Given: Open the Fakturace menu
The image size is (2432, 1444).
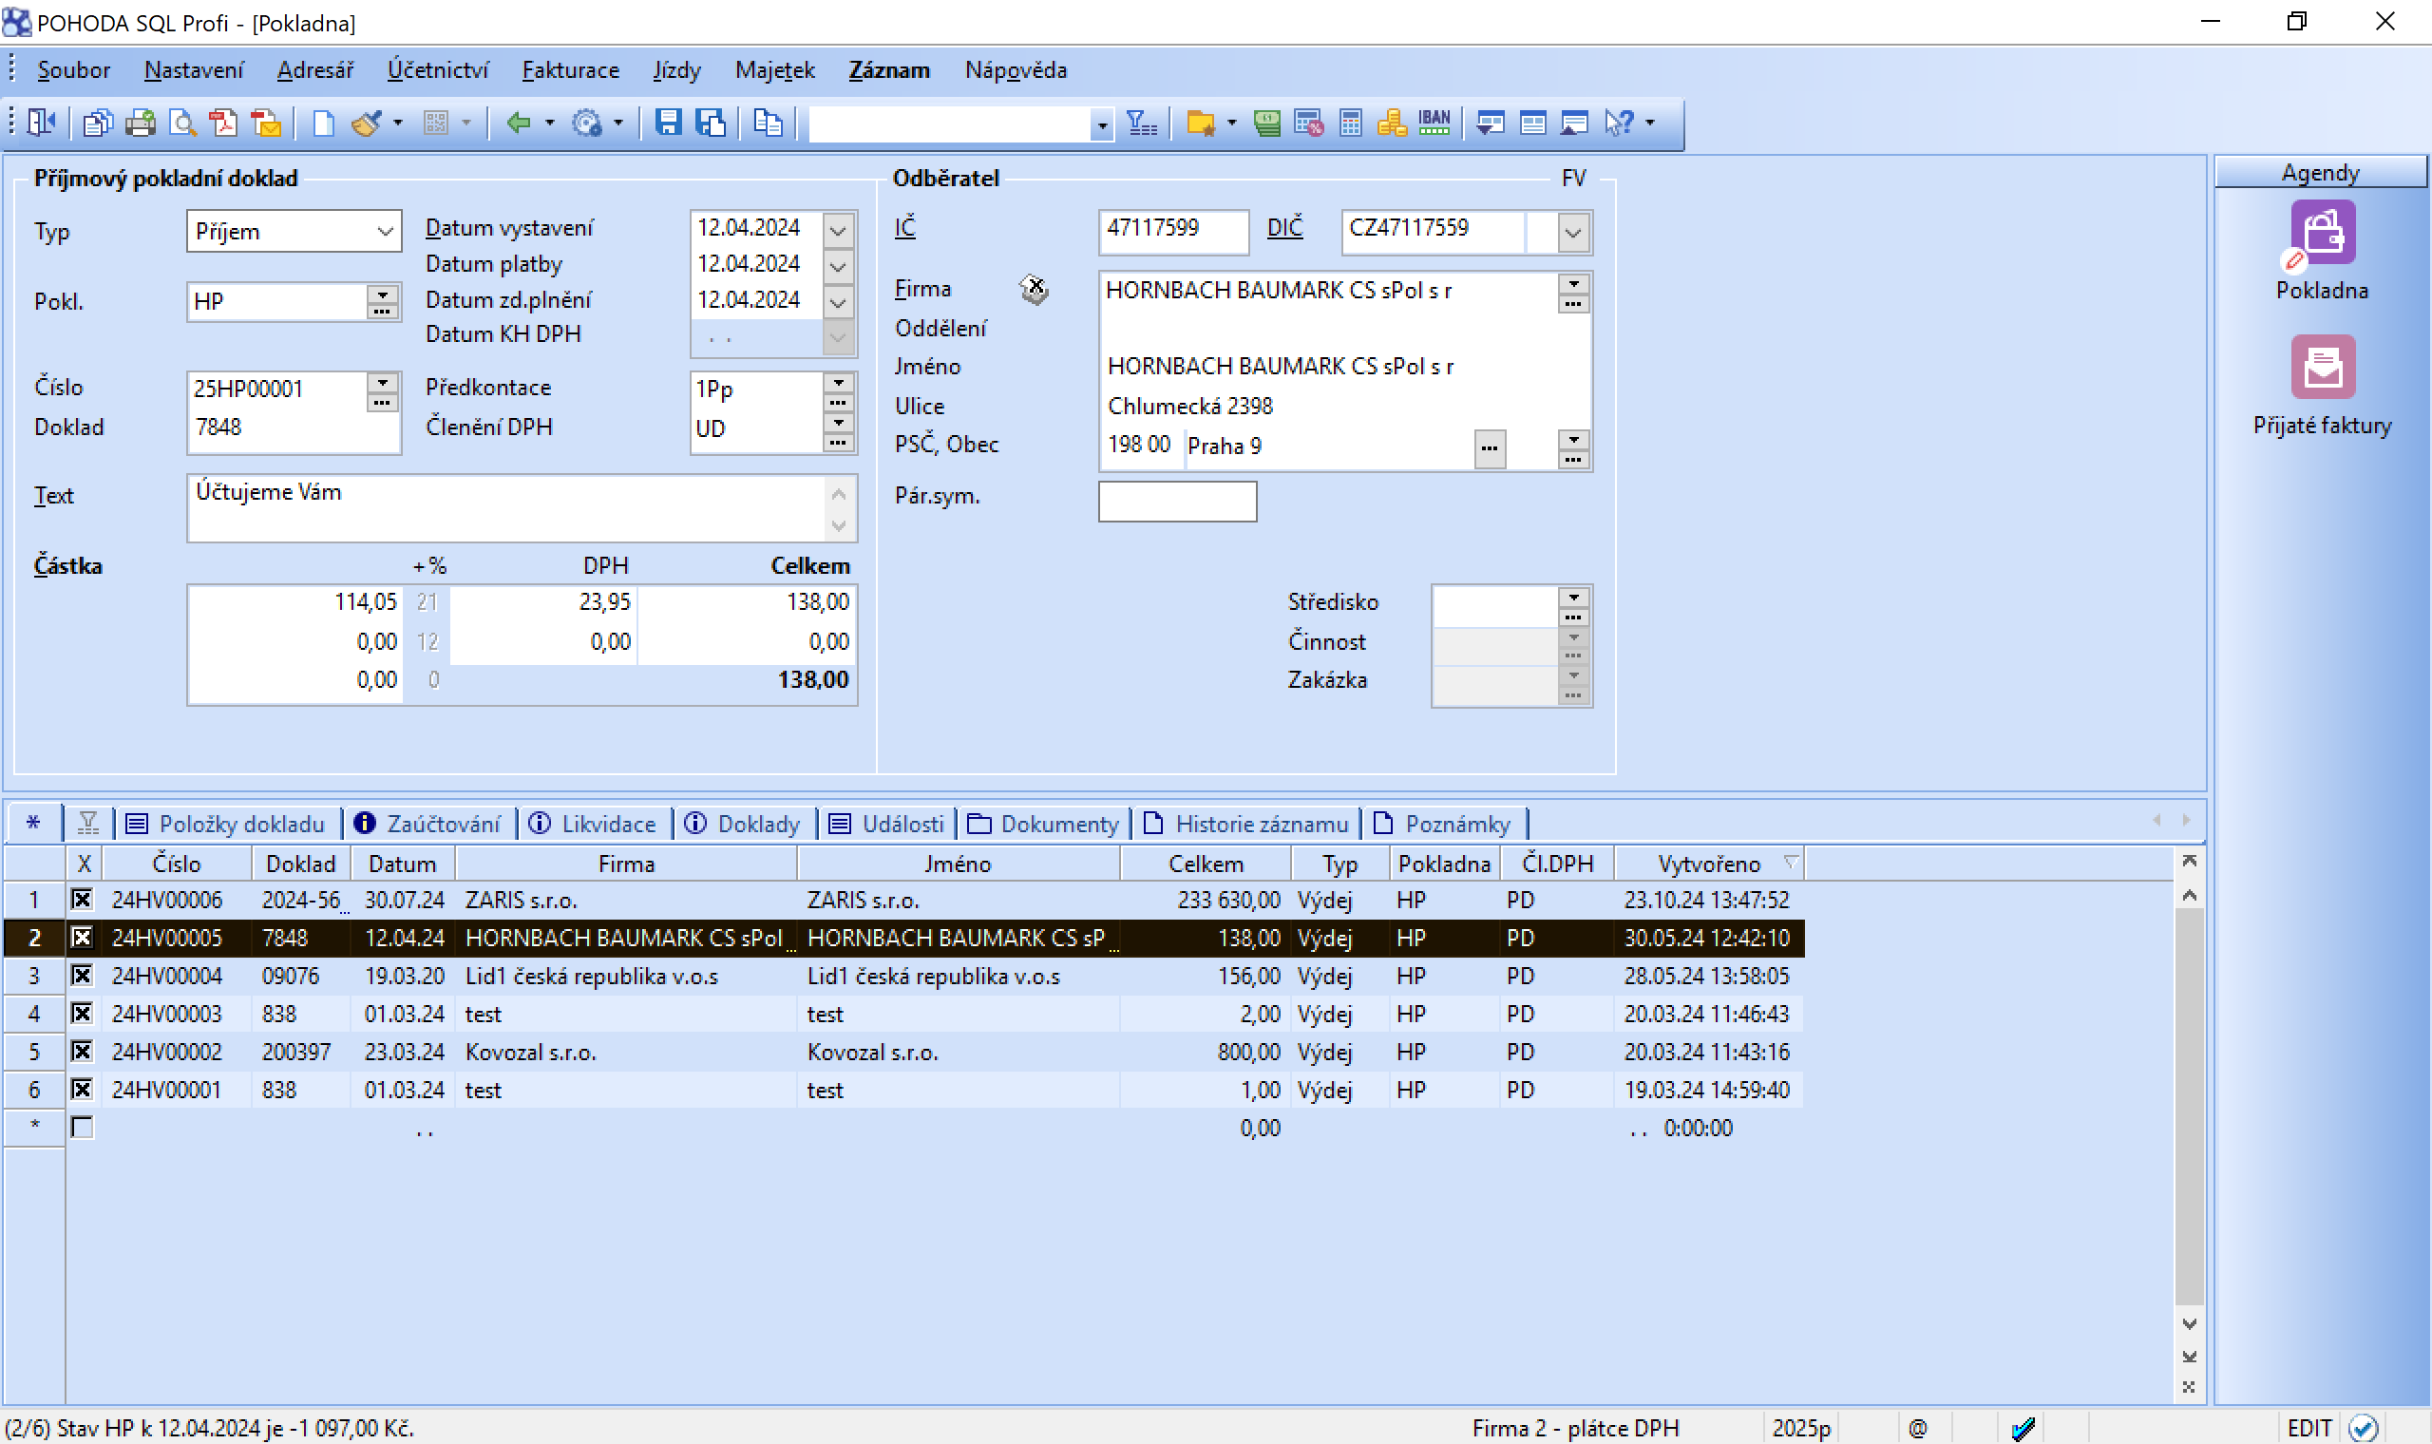Looking at the screenshot, I should tap(570, 70).
